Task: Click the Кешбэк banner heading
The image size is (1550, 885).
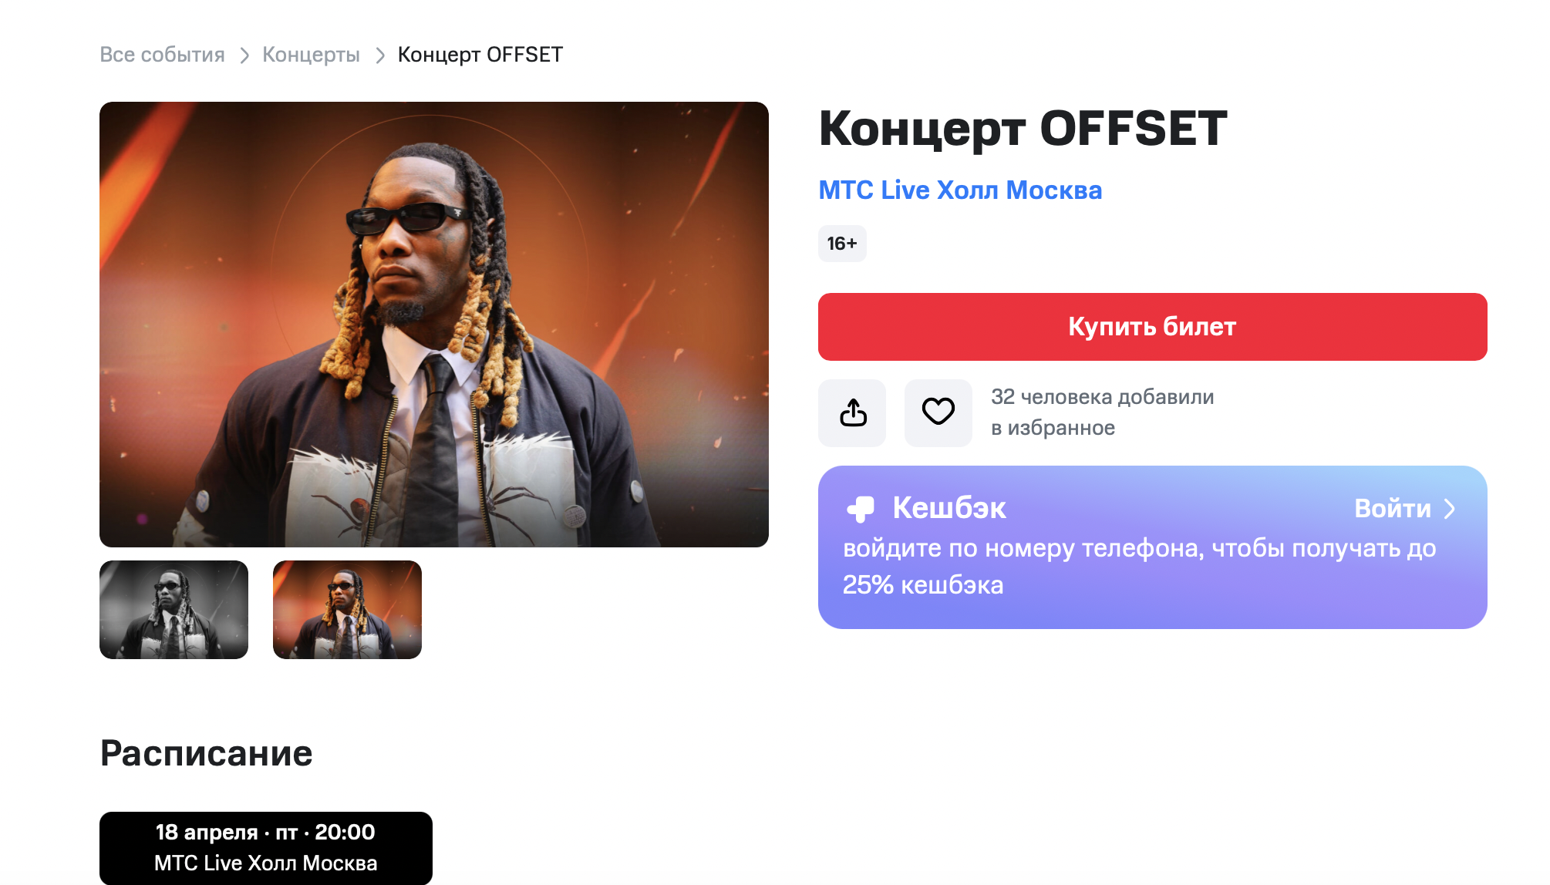Action: [x=949, y=508]
